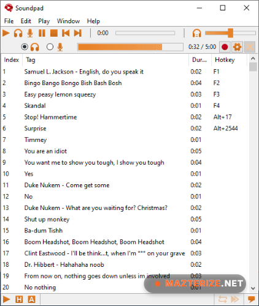Screen dimensions: 259x306
Task: Sort list by Tag column header
Action: coord(106,60)
